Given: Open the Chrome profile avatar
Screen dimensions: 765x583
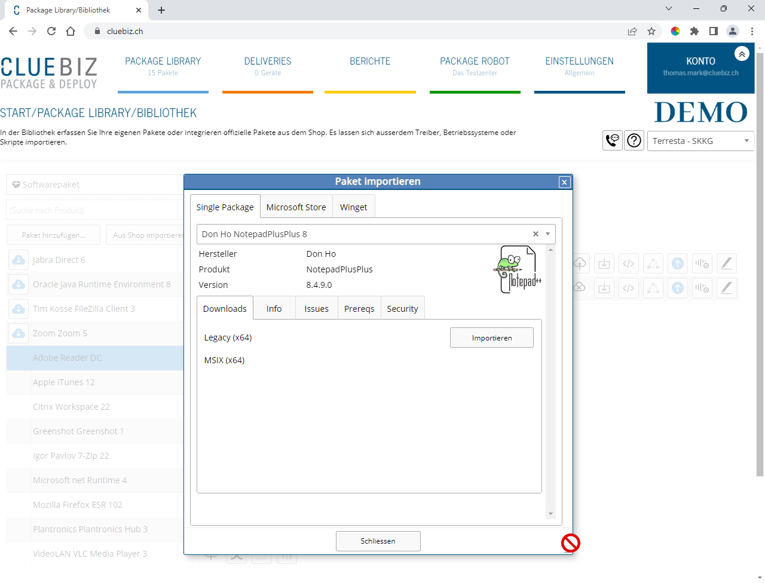Looking at the screenshot, I should coord(733,31).
